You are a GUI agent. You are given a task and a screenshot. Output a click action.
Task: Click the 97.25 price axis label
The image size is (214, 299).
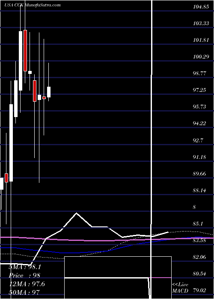point(200,90)
